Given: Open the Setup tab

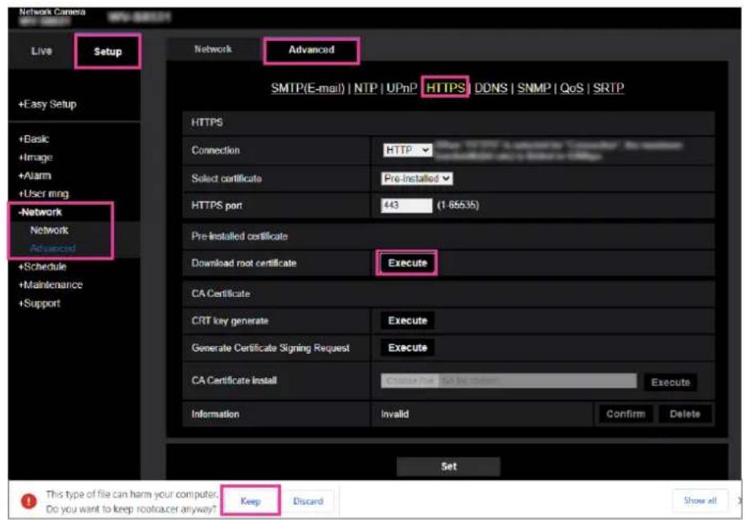Looking at the screenshot, I should pos(108,51).
